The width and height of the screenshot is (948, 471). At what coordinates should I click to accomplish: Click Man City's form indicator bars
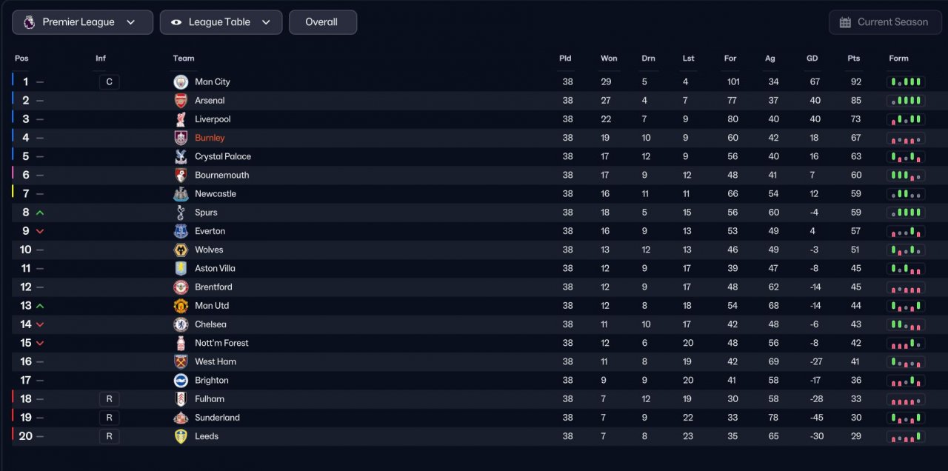coord(906,82)
